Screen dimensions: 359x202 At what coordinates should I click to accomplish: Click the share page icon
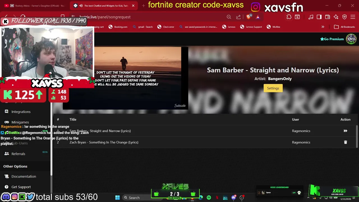coord(238,17)
